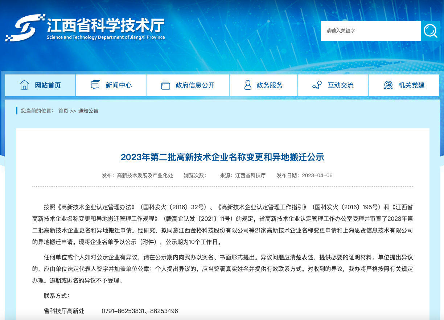Click the nodes icon beside 互动交流
This screenshot has width=444, height=320.
tap(317, 85)
